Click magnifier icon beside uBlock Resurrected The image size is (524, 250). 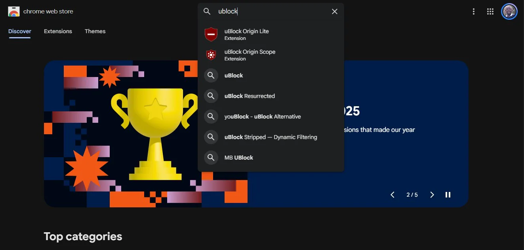[x=211, y=96]
